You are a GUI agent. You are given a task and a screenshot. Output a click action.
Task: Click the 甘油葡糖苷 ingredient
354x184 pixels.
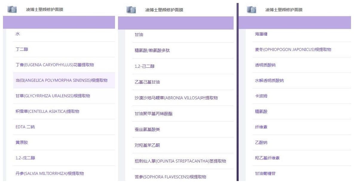(265, 174)
